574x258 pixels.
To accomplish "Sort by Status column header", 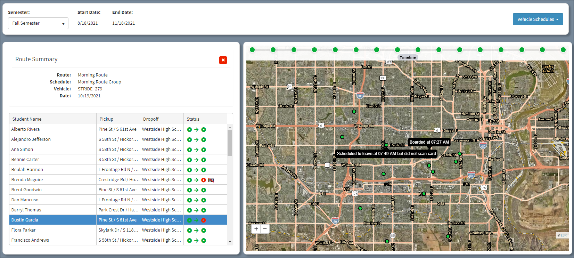I will pyautogui.click(x=205, y=119).
